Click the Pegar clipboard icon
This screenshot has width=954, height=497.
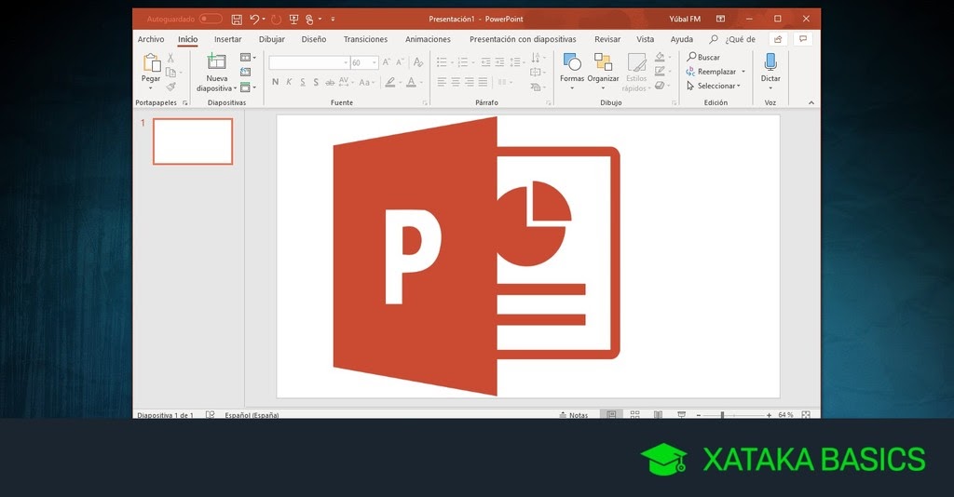point(151,62)
